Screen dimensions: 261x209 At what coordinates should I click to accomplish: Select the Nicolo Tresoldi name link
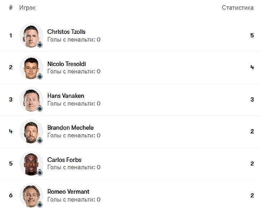(67, 64)
